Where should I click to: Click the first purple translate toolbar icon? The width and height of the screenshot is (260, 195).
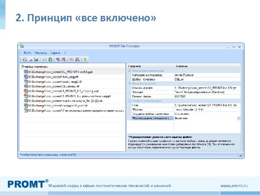58,59
